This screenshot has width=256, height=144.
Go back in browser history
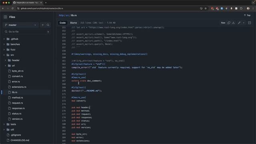[3, 8]
